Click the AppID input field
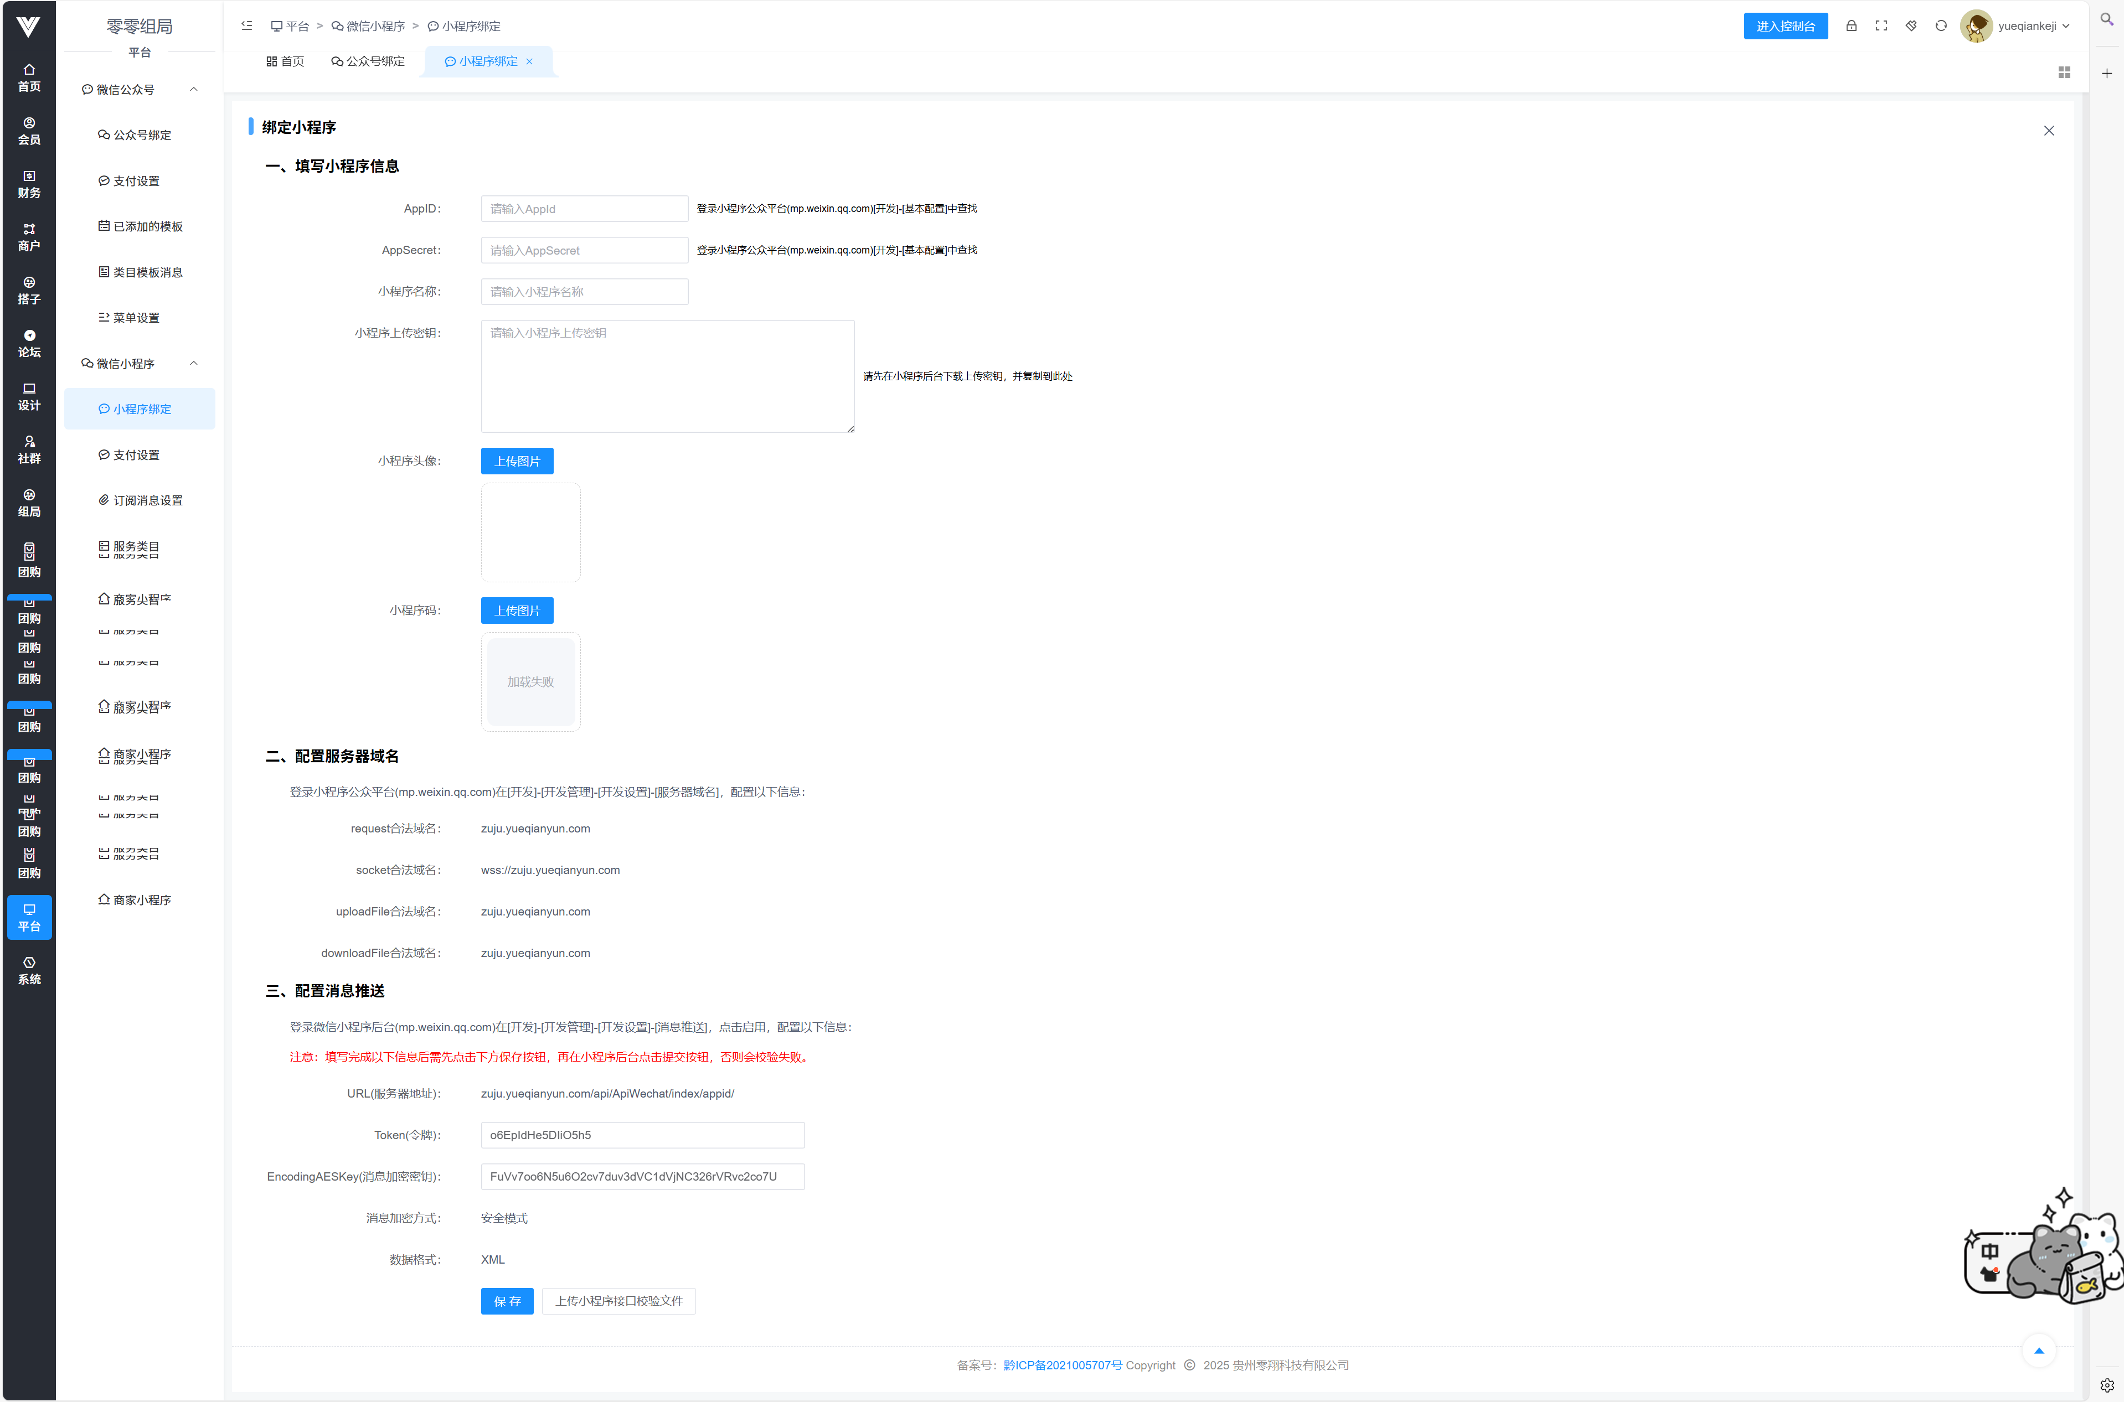Viewport: 2124px width, 1402px height. click(x=584, y=208)
